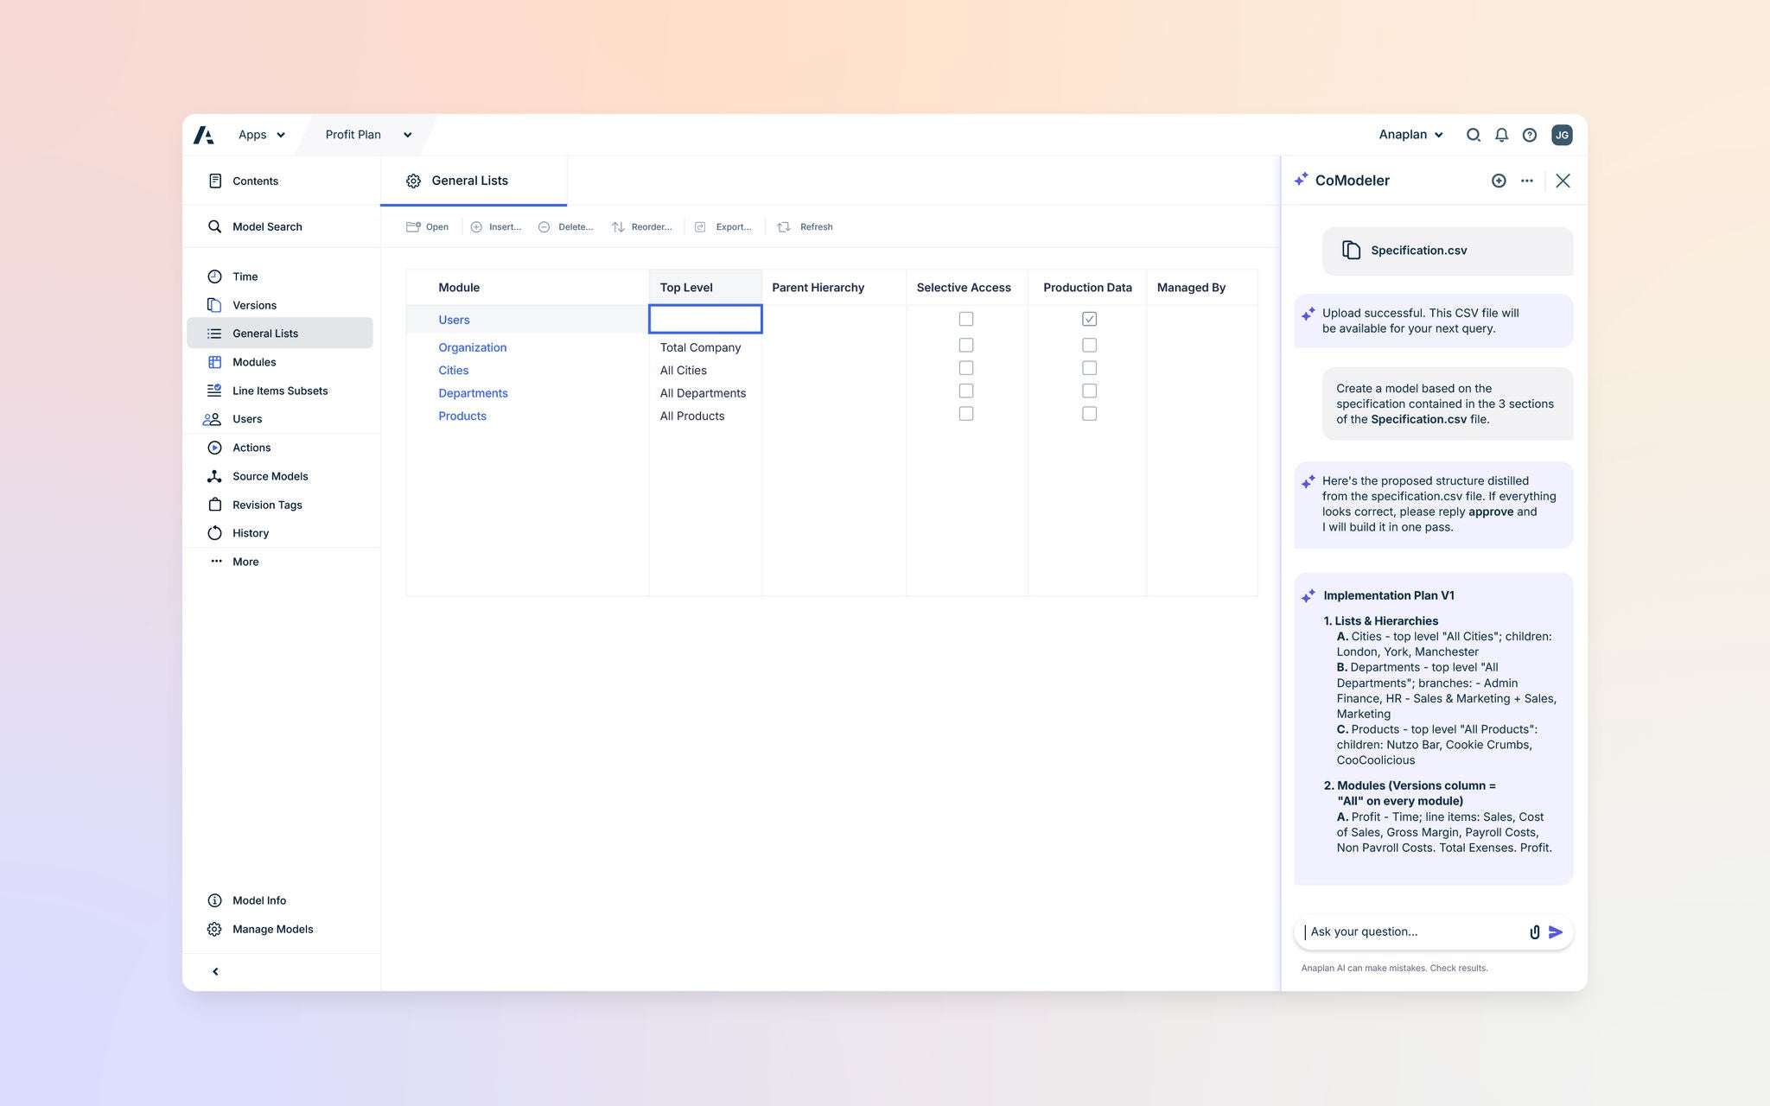This screenshot has height=1106, width=1770.
Task: Open search with the magnifier icon
Action: point(1474,135)
